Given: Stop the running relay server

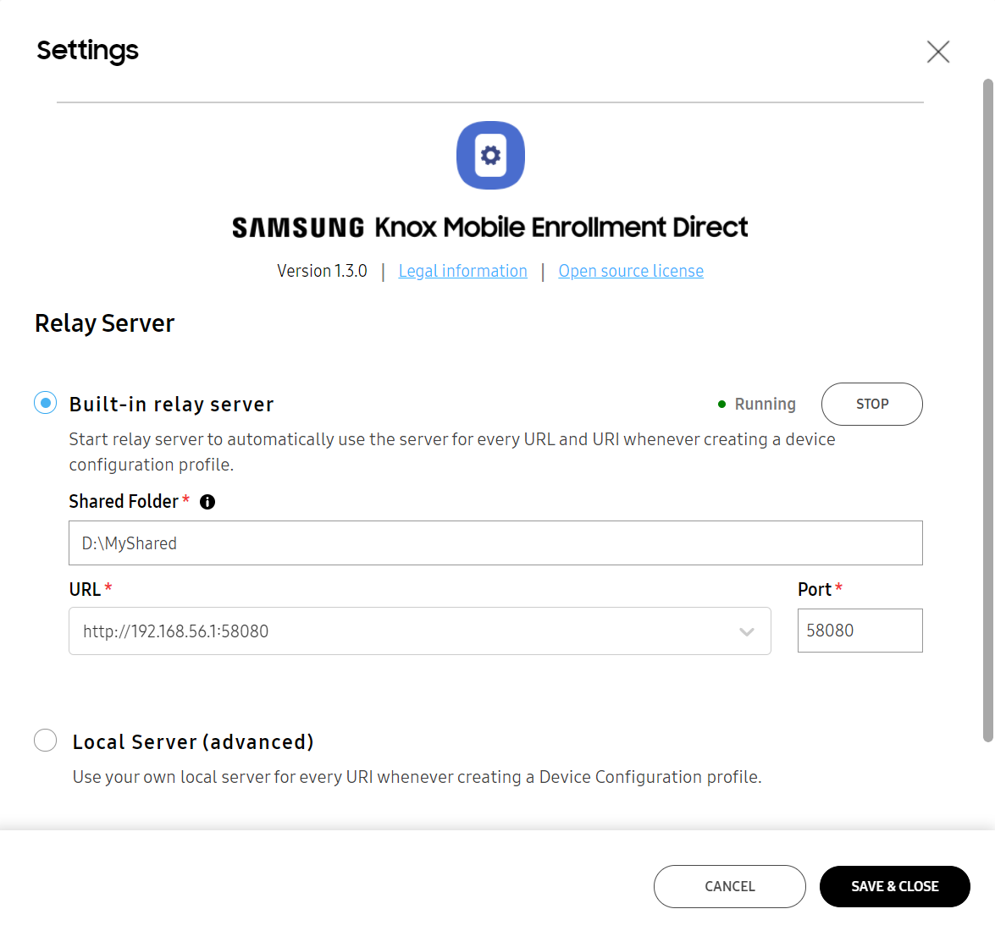Looking at the screenshot, I should click(871, 404).
